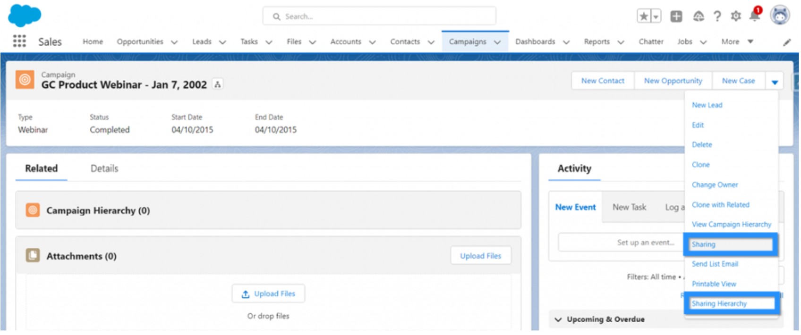Click the Campaign Hierarchy section icon
Viewport: 801px width, 335px height.
coord(33,210)
